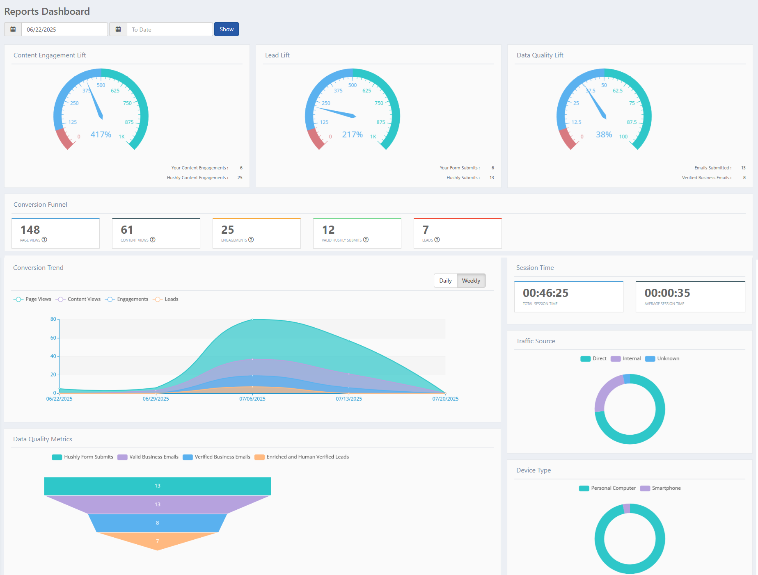Screen dimensions: 758x575
Task: Click the To Date input field
Action: tap(170, 29)
